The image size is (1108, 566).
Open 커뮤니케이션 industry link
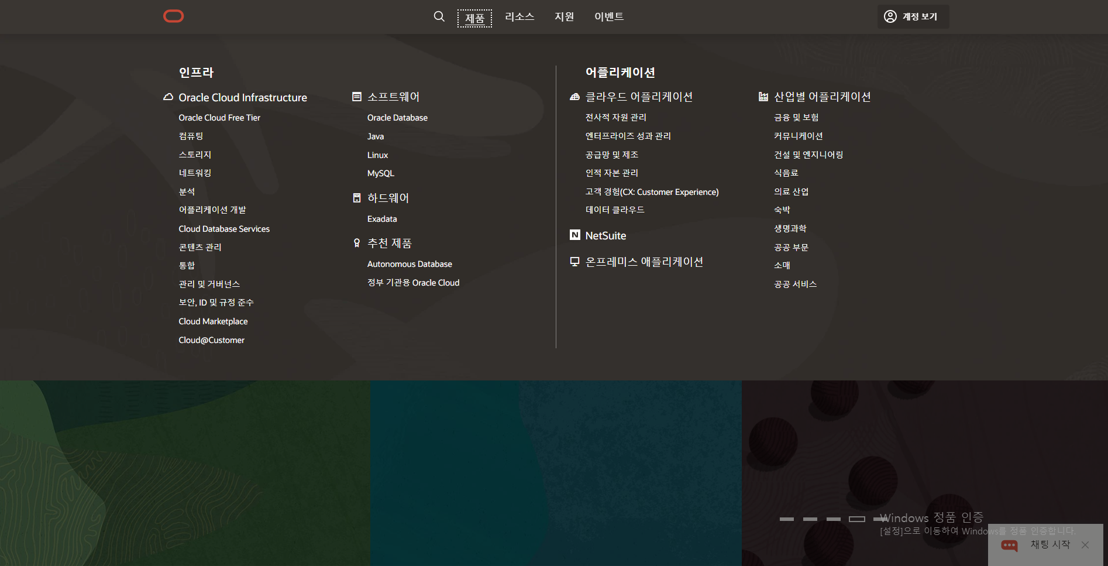click(799, 136)
